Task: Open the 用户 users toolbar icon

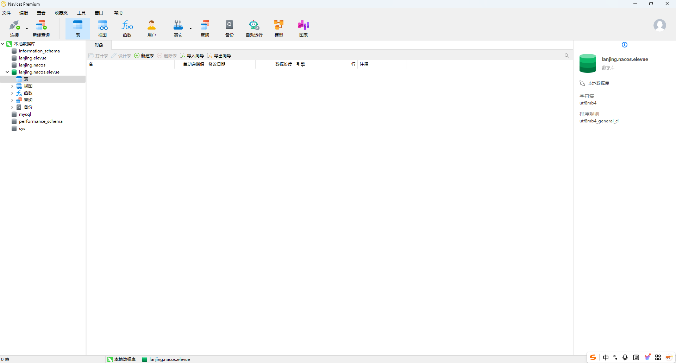Action: [152, 28]
